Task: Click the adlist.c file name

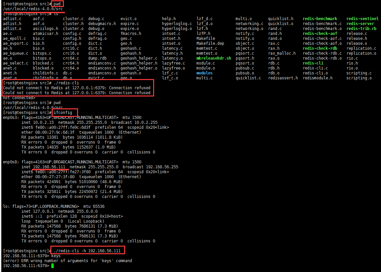Action: pos(12,19)
